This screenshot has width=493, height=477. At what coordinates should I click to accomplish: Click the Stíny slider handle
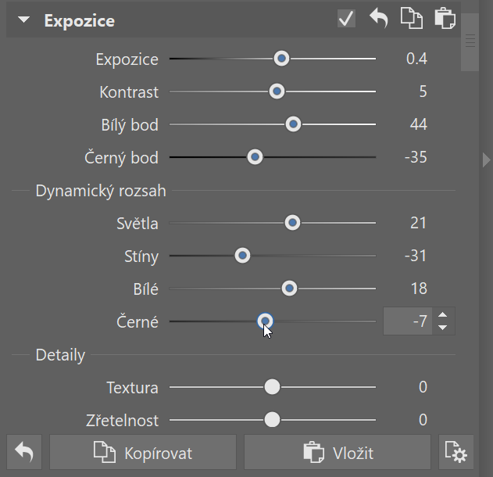tap(242, 256)
